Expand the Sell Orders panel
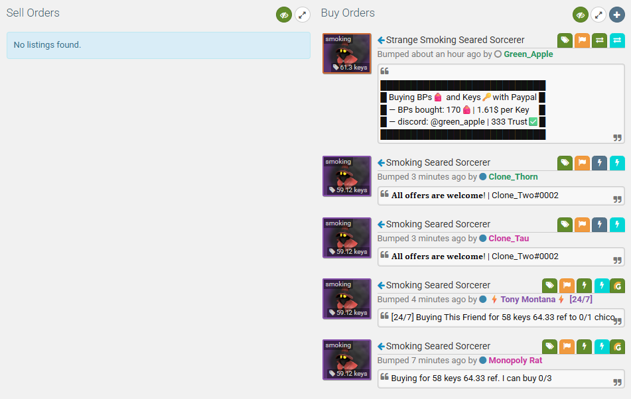The image size is (631, 399). [x=303, y=15]
